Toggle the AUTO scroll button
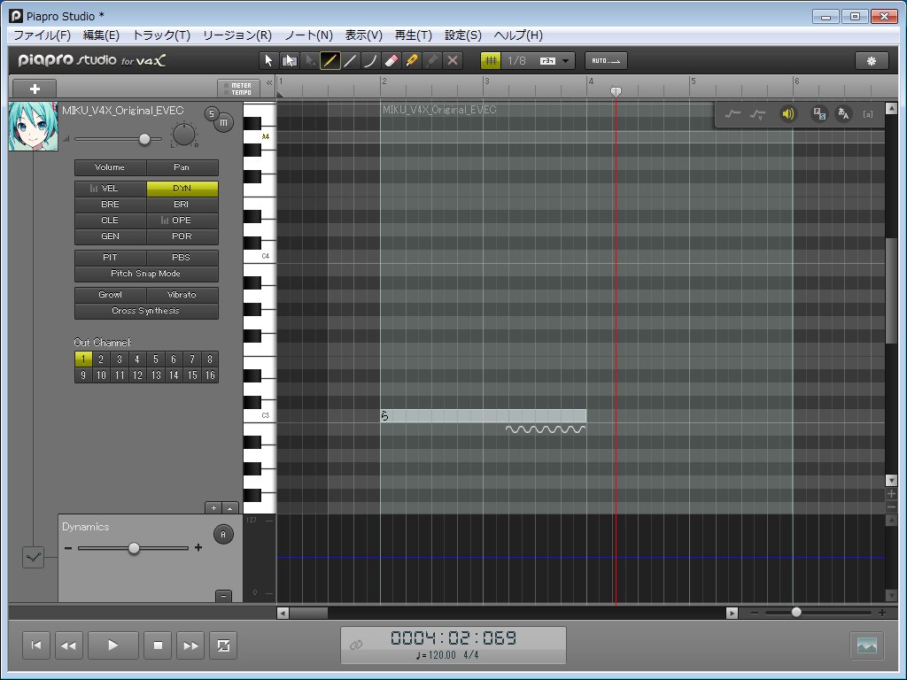 606,61
